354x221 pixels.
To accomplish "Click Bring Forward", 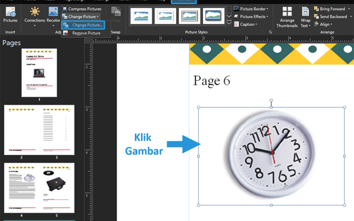I will (x=330, y=9).
